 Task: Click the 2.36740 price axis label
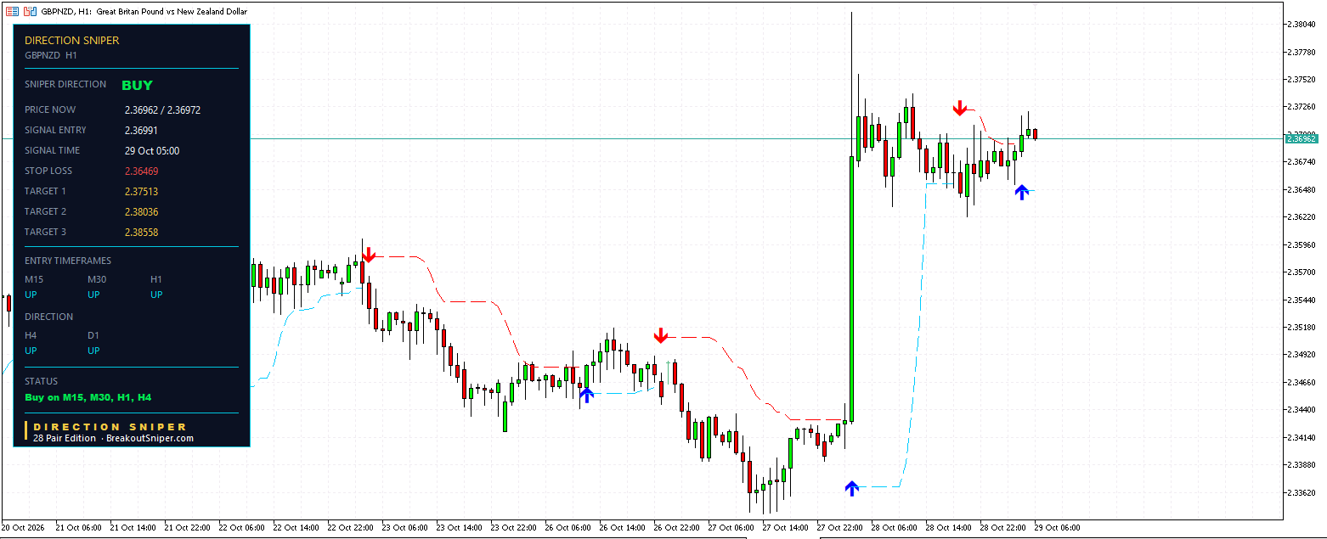1302,161
